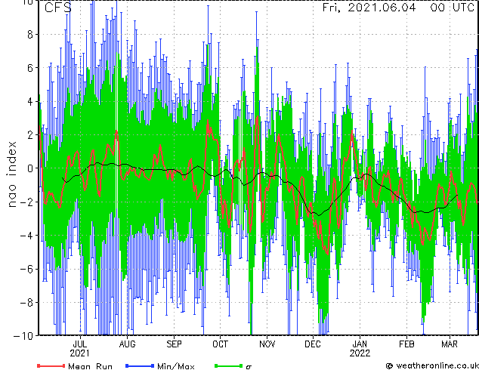Click the blue Min/Max legend line
479x370 pixels.
coord(140,365)
